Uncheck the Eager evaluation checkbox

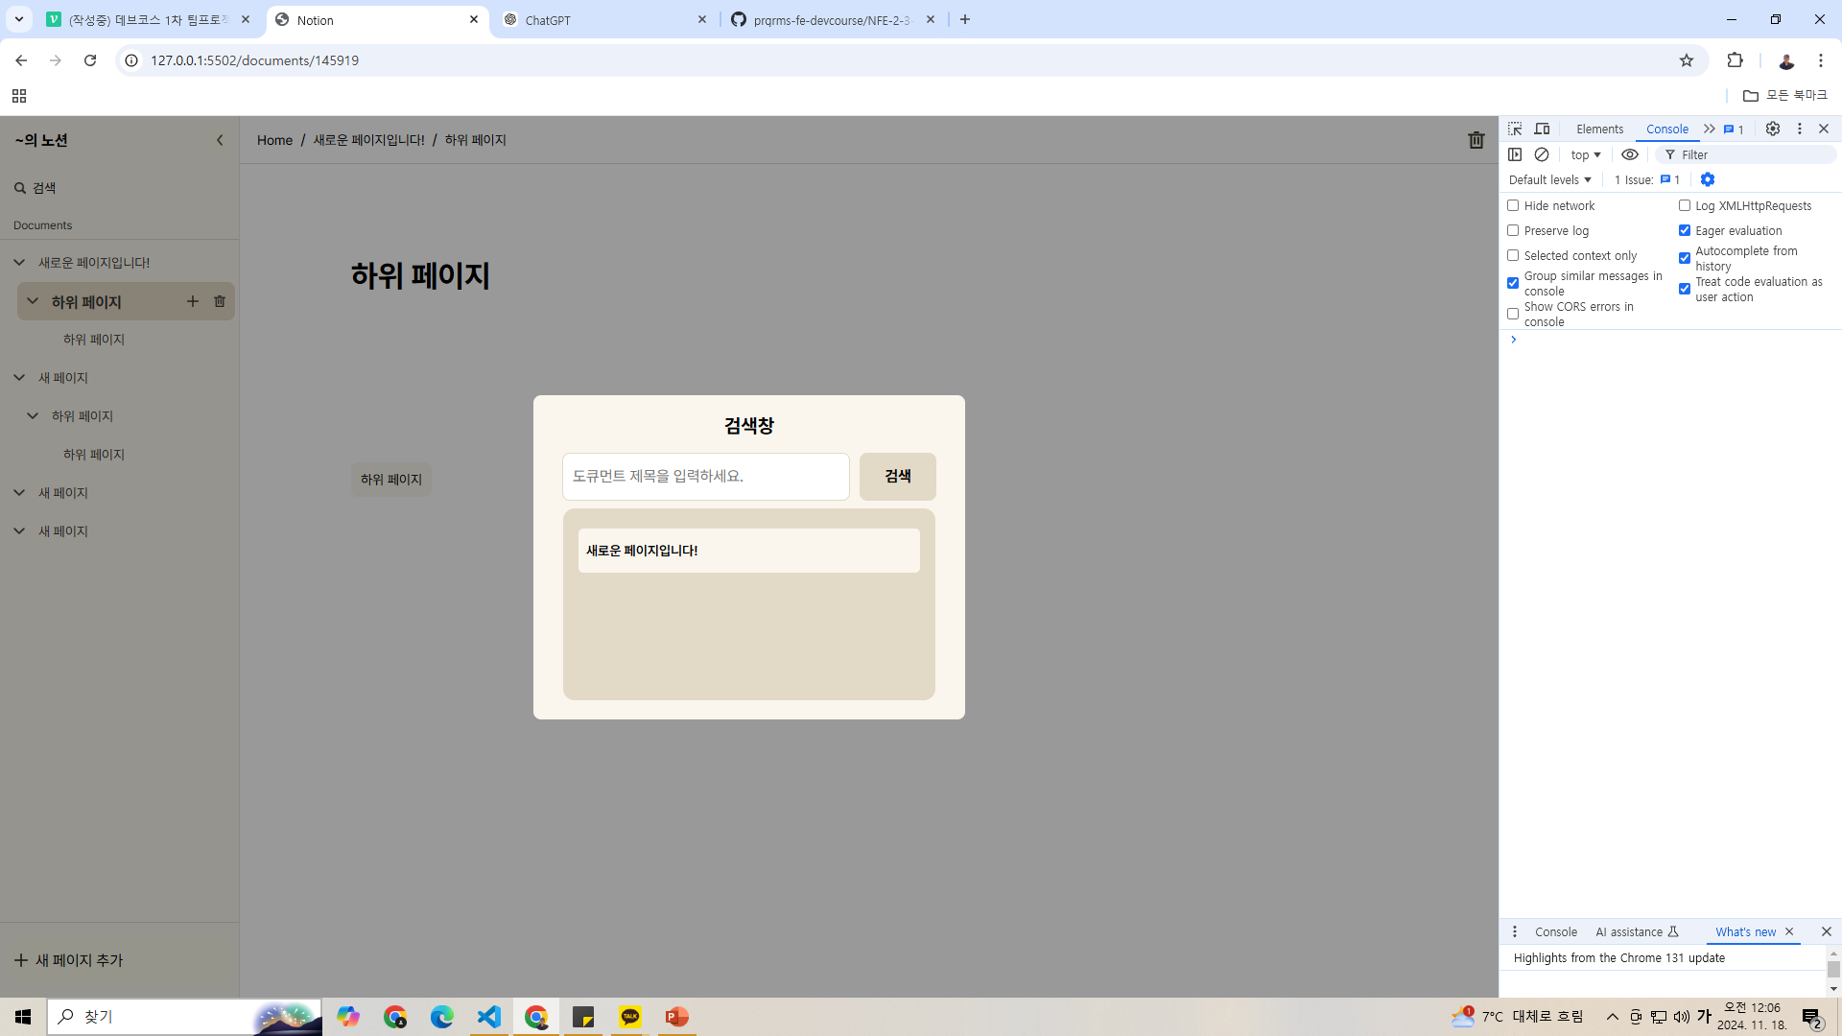click(1685, 230)
